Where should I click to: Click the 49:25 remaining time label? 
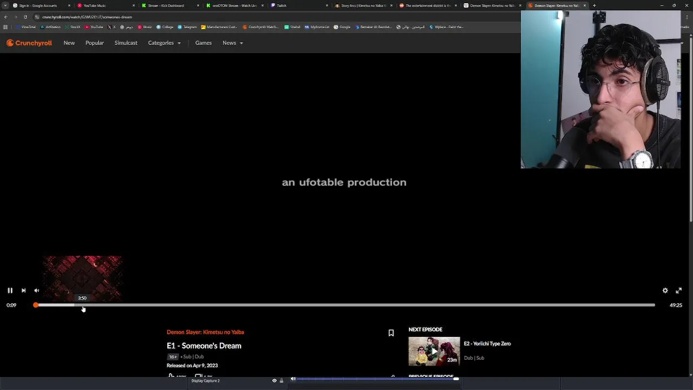tap(676, 305)
